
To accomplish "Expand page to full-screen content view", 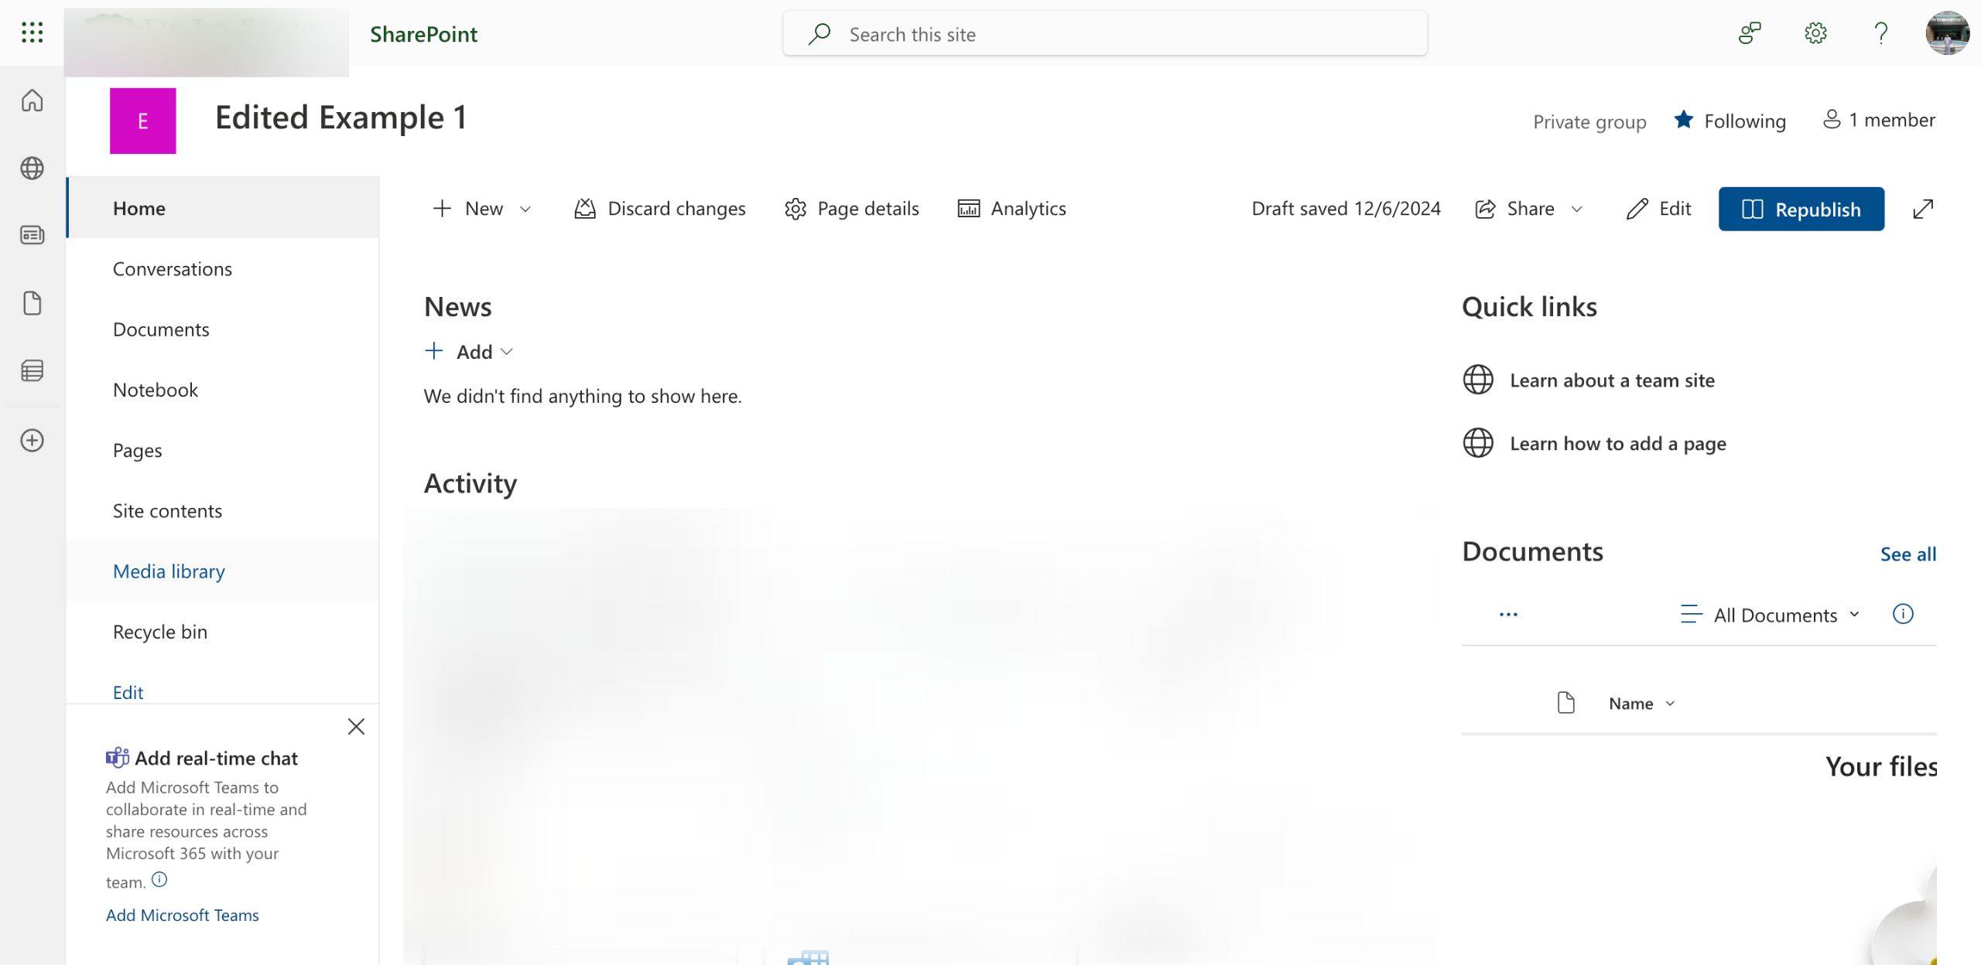I will point(1923,209).
